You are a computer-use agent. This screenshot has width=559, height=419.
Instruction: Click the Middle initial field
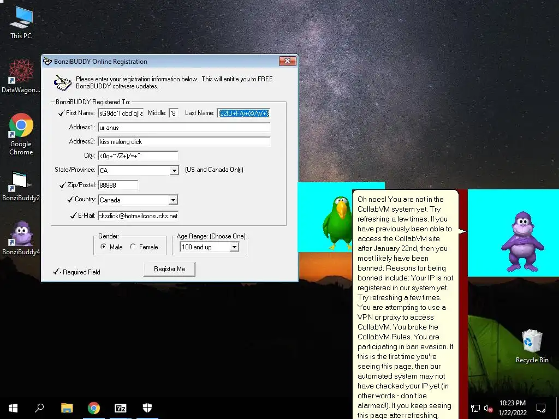pyautogui.click(x=174, y=113)
